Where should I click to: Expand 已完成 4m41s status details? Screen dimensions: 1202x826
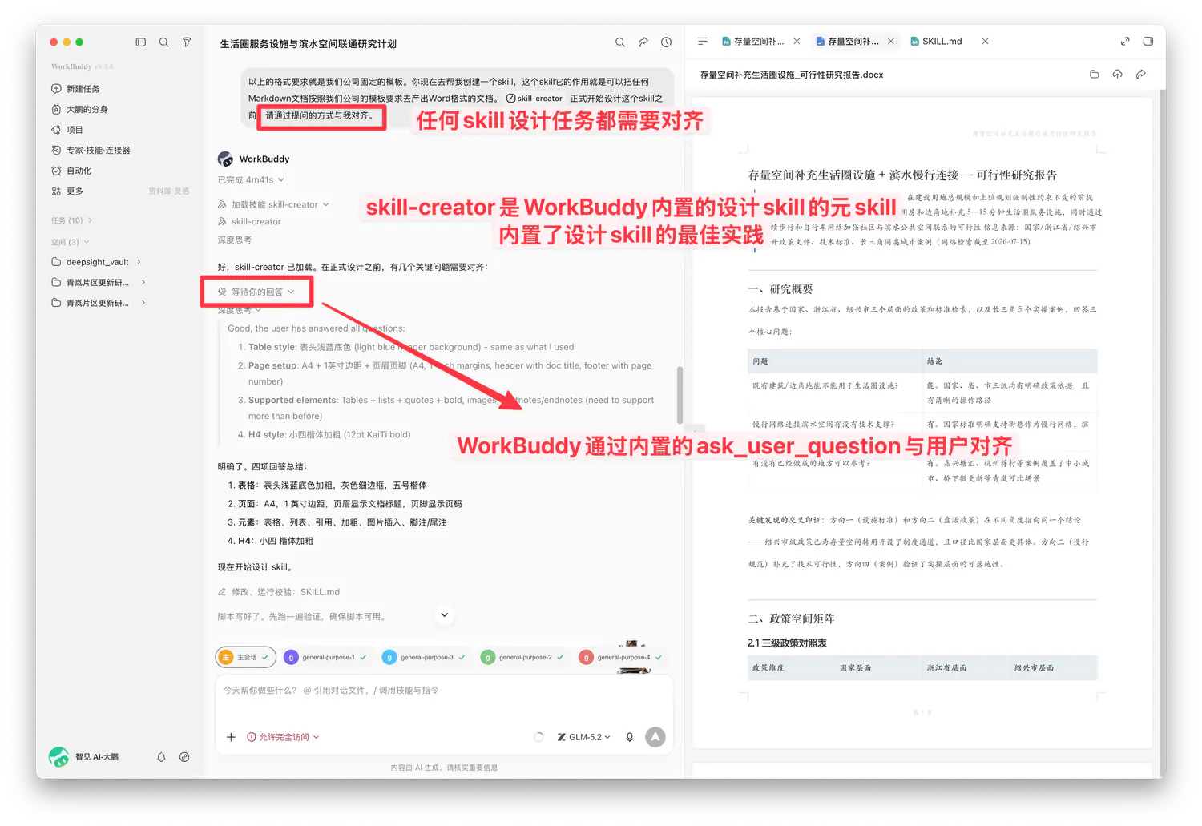click(x=251, y=180)
